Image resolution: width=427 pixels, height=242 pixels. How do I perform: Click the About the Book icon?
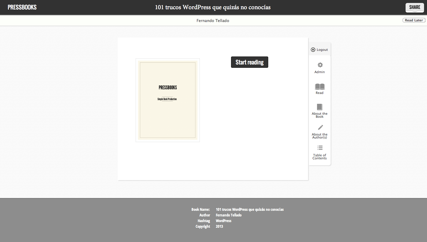(x=320, y=107)
